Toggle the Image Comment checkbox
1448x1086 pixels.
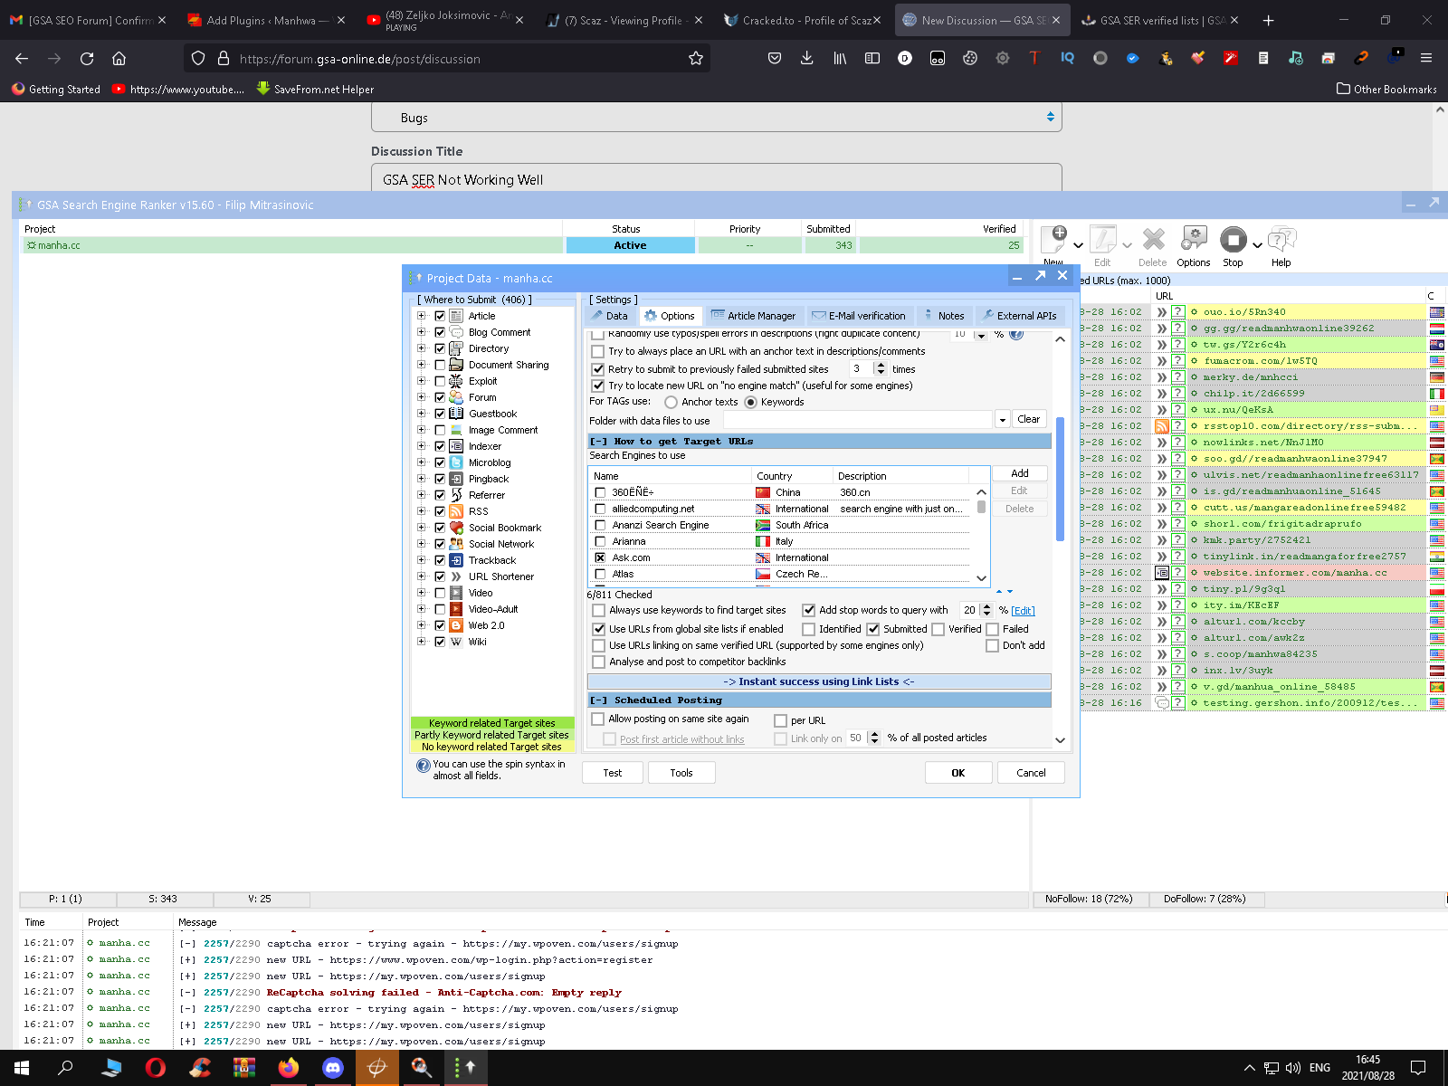440,430
